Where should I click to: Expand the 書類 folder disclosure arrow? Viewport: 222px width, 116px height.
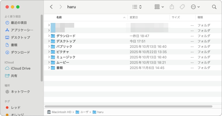49,68
